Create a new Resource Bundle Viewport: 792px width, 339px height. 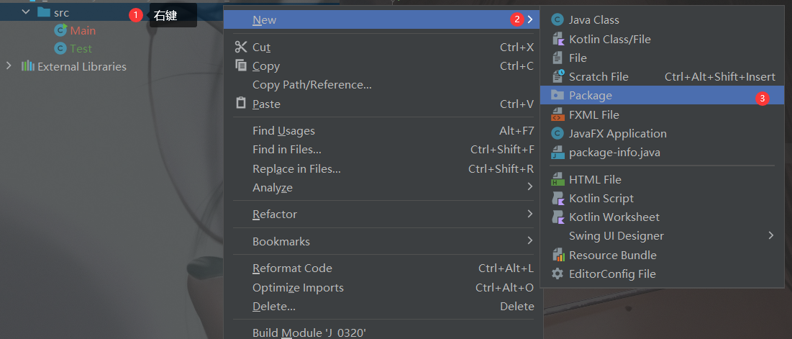[x=663, y=255]
